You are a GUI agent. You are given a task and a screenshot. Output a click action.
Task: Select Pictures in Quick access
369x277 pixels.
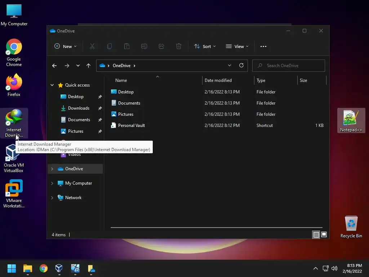pos(76,131)
